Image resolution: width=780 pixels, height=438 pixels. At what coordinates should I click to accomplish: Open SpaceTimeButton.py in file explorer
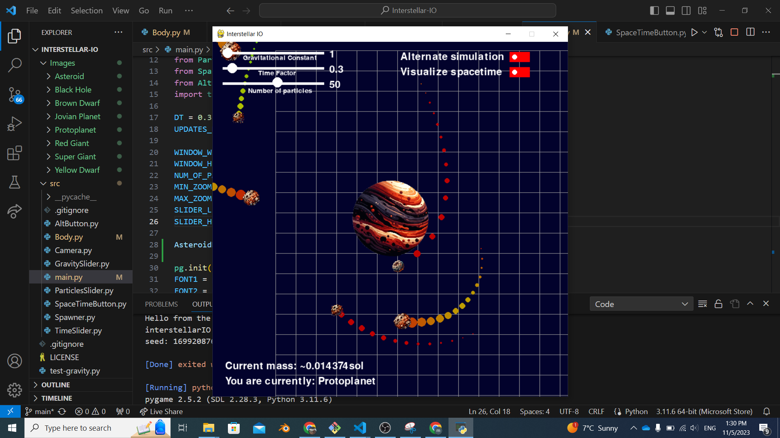tap(90, 304)
